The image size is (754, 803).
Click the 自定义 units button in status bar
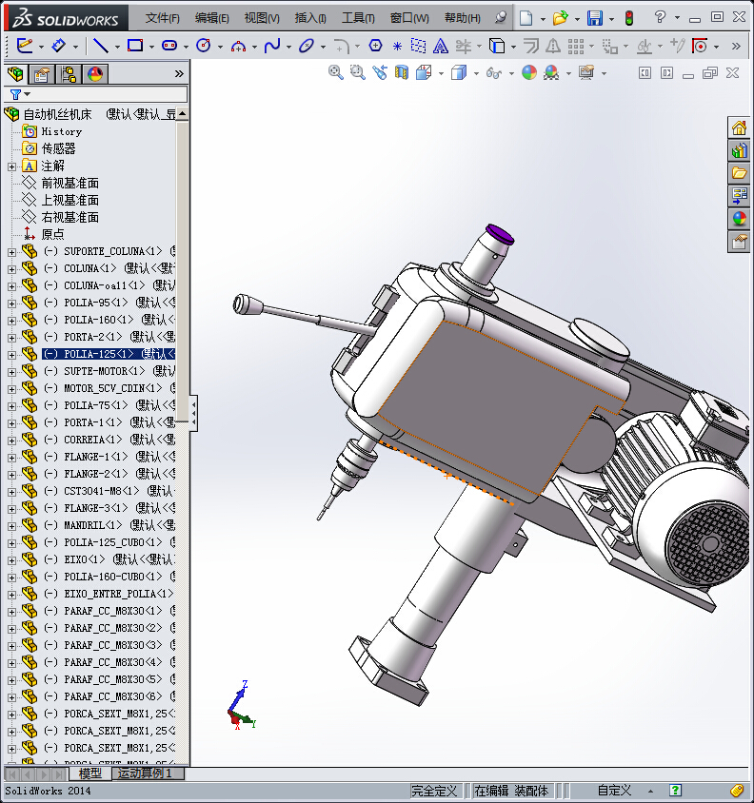[x=614, y=791]
